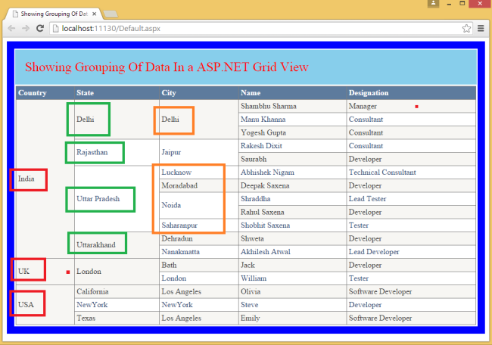Open a new tab next to the current tab

[x=111, y=14]
